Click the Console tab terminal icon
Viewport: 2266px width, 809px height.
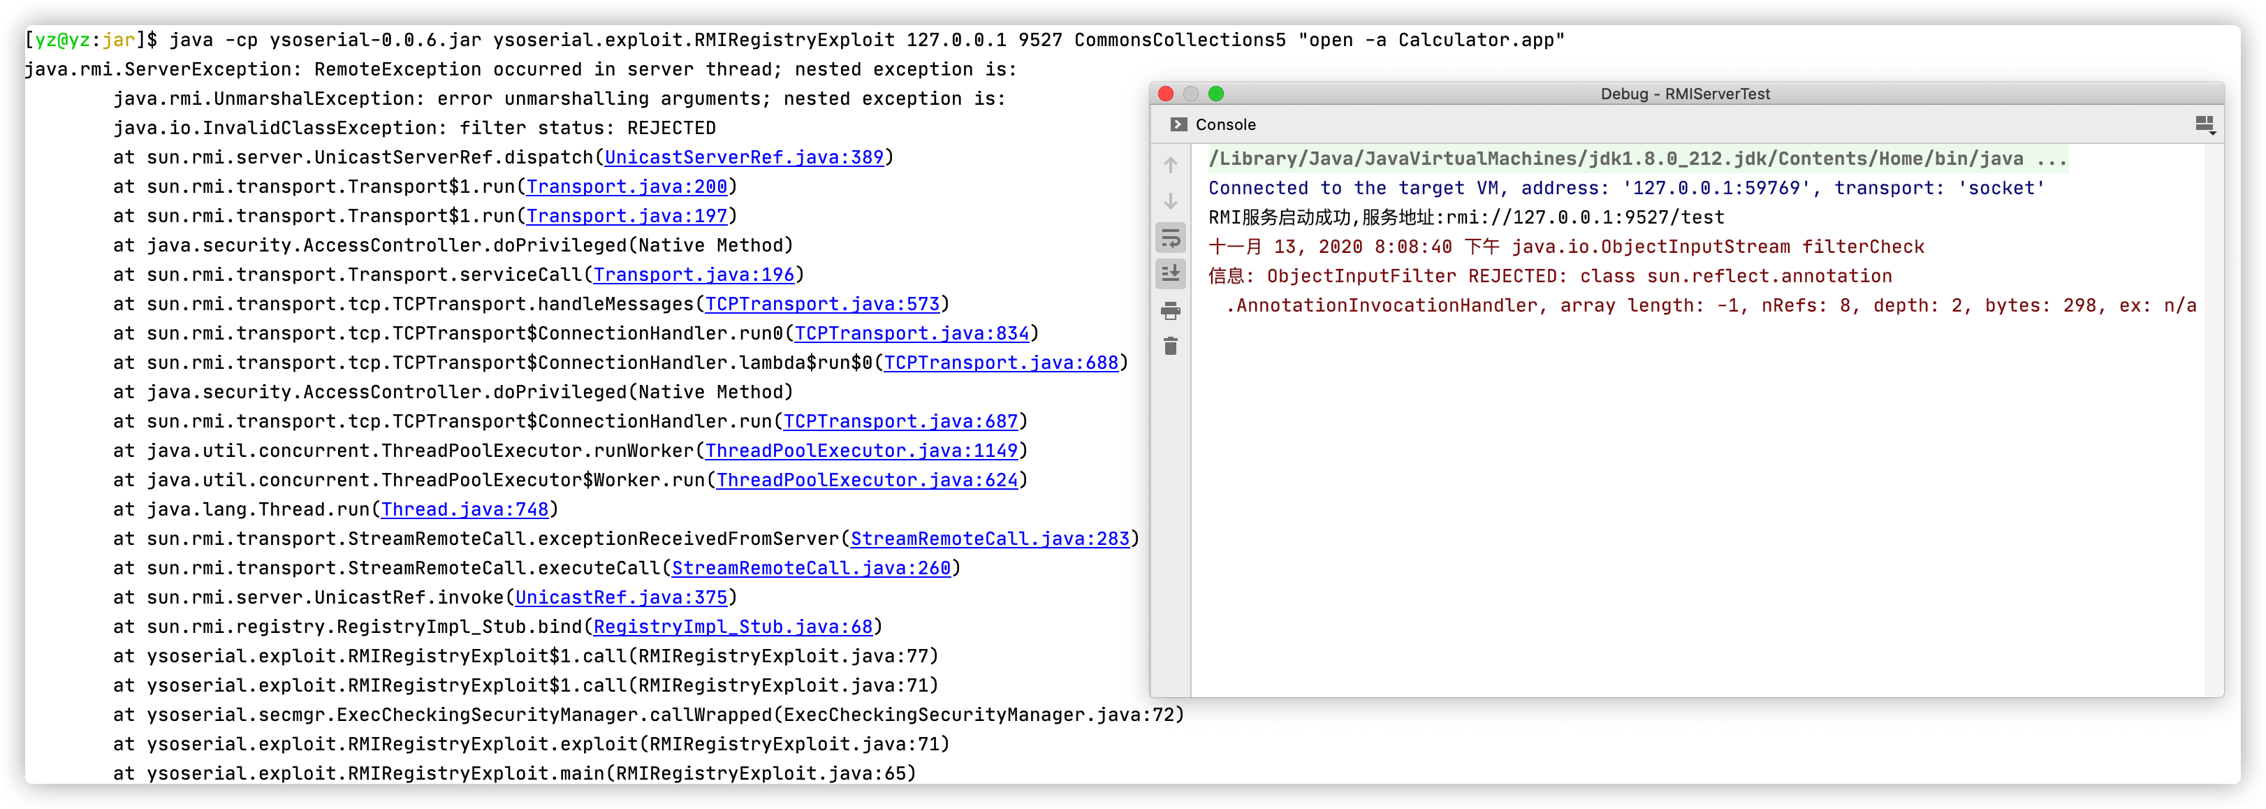click(1178, 125)
